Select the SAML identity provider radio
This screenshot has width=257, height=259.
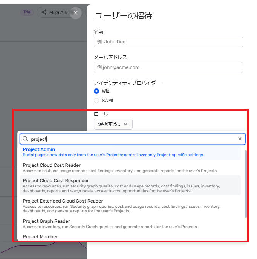pos(96,101)
